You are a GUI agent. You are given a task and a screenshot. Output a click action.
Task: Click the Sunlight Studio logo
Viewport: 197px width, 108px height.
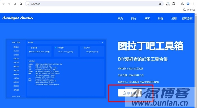coord(18,18)
